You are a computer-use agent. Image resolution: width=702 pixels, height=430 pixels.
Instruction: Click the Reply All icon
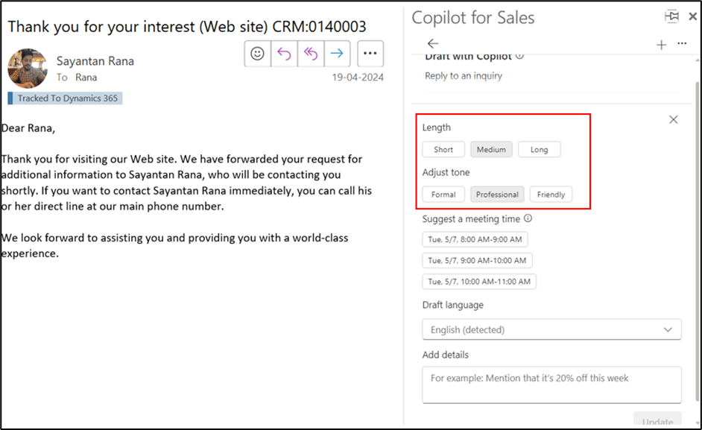[310, 54]
